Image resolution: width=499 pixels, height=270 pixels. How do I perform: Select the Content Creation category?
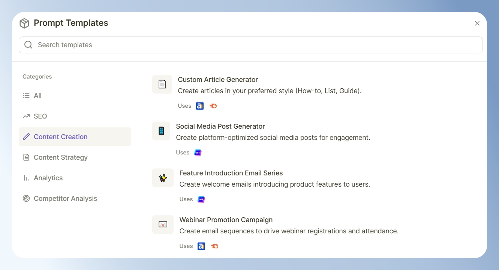(75, 137)
